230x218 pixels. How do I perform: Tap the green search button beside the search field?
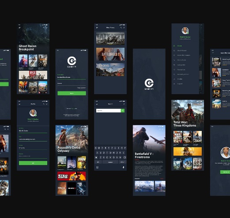[x=123, y=111]
